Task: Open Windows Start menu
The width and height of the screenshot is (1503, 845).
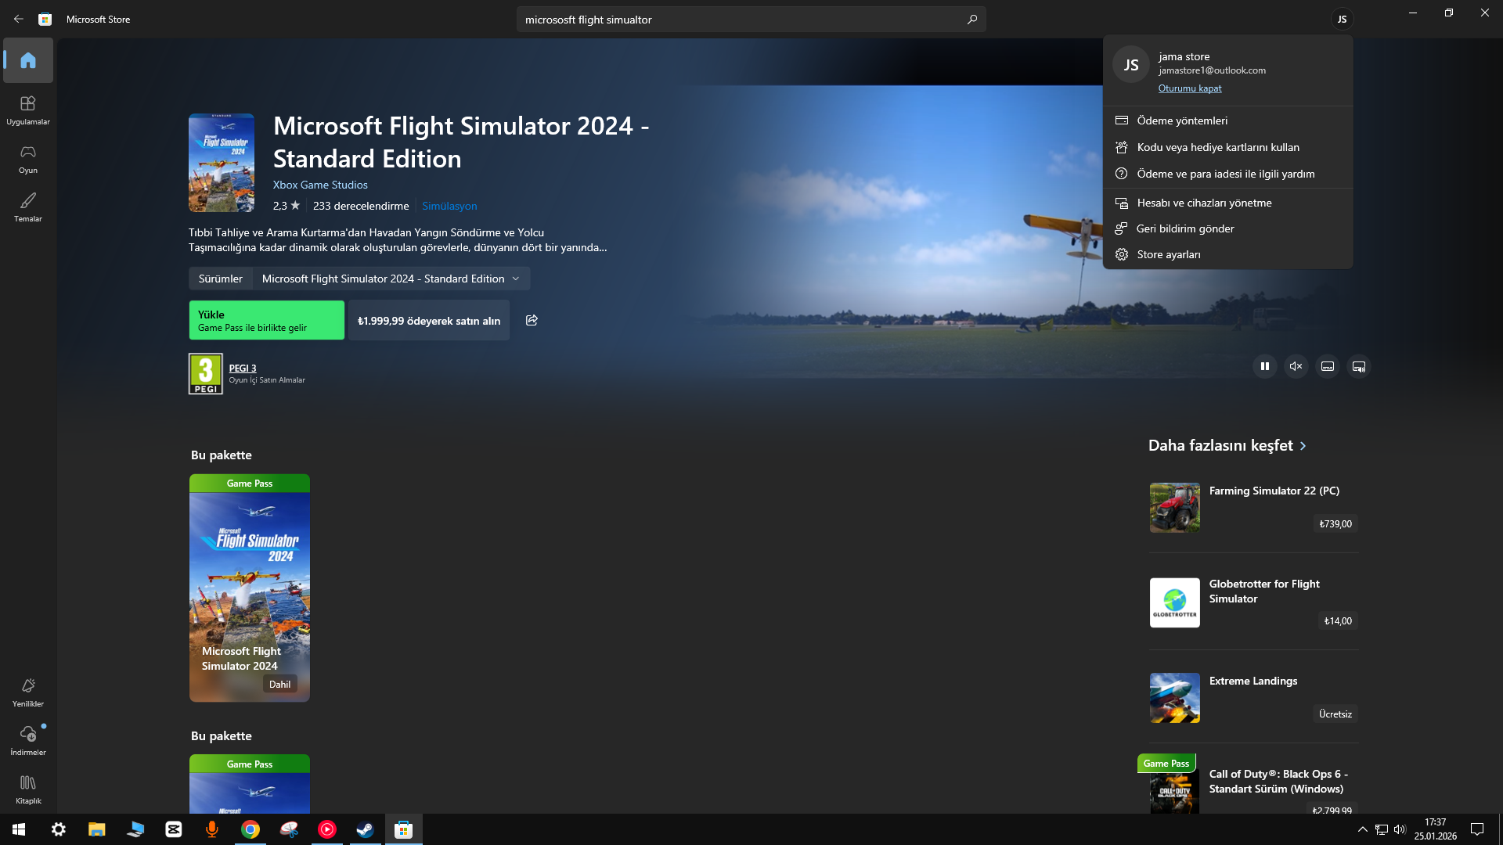Action: pos(19,829)
